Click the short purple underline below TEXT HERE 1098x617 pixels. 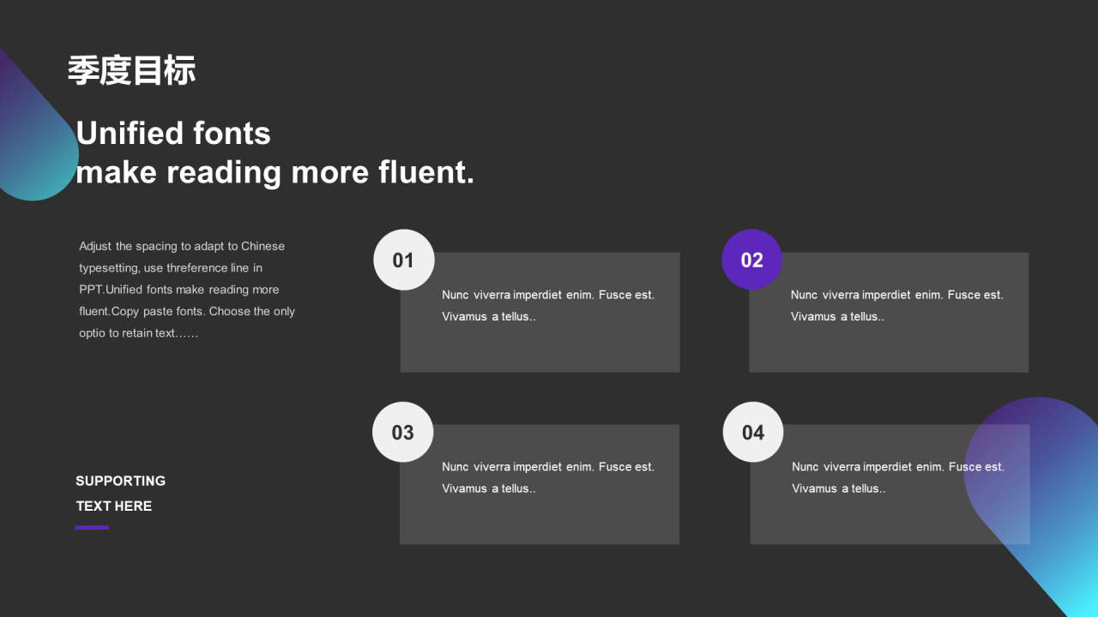pyautogui.click(x=92, y=528)
